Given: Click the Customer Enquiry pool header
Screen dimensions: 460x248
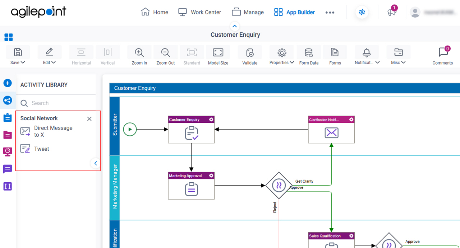Looking at the screenshot, I should [x=285, y=88].
